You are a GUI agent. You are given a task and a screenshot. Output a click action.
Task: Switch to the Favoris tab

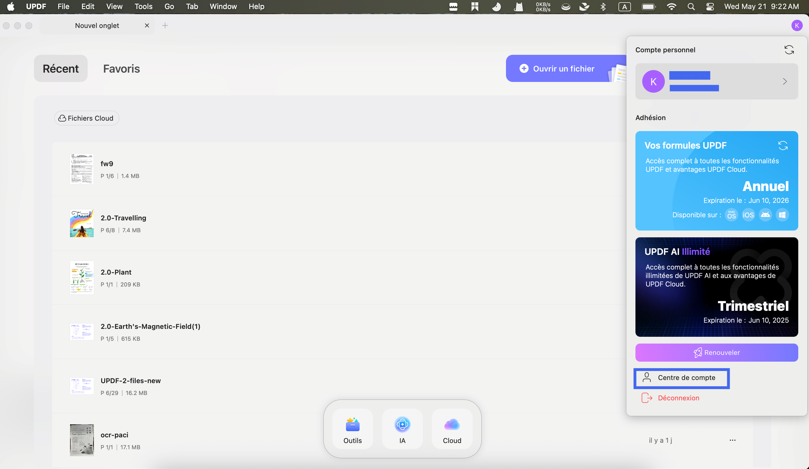[x=121, y=68]
